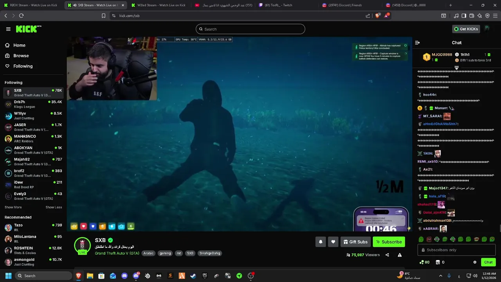
Task: Click Brave Shields lion icon in address bar
Action: tap(377, 16)
